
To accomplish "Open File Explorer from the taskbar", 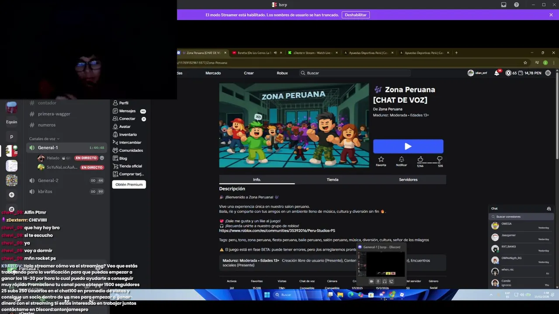I will pos(340,295).
